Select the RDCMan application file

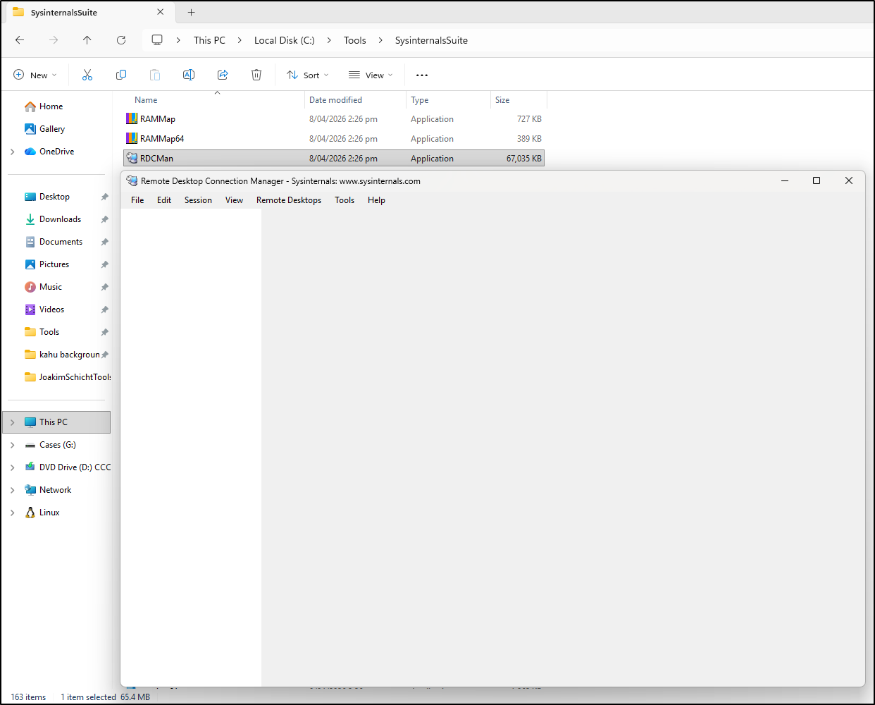click(x=334, y=159)
